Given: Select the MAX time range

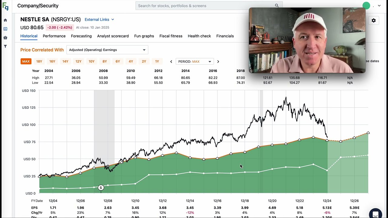Looking at the screenshot, I should (x=26, y=61).
